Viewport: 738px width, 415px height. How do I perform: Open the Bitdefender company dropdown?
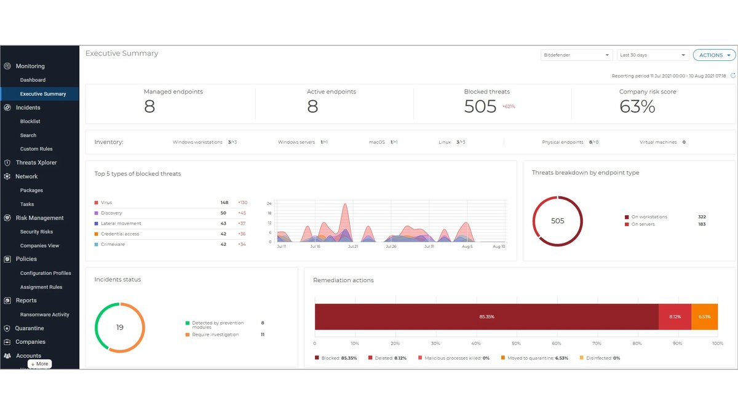(x=576, y=55)
